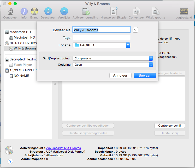This screenshot has width=195, height=168.
Task: Expand the save dialog with the chevron button
Action: 135,30
